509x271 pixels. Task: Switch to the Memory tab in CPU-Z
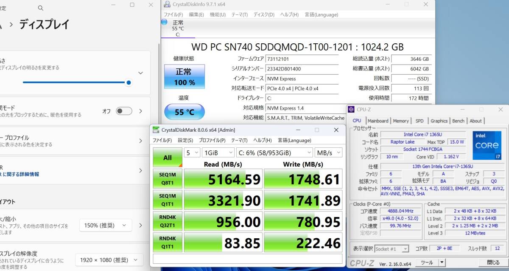(x=401, y=121)
